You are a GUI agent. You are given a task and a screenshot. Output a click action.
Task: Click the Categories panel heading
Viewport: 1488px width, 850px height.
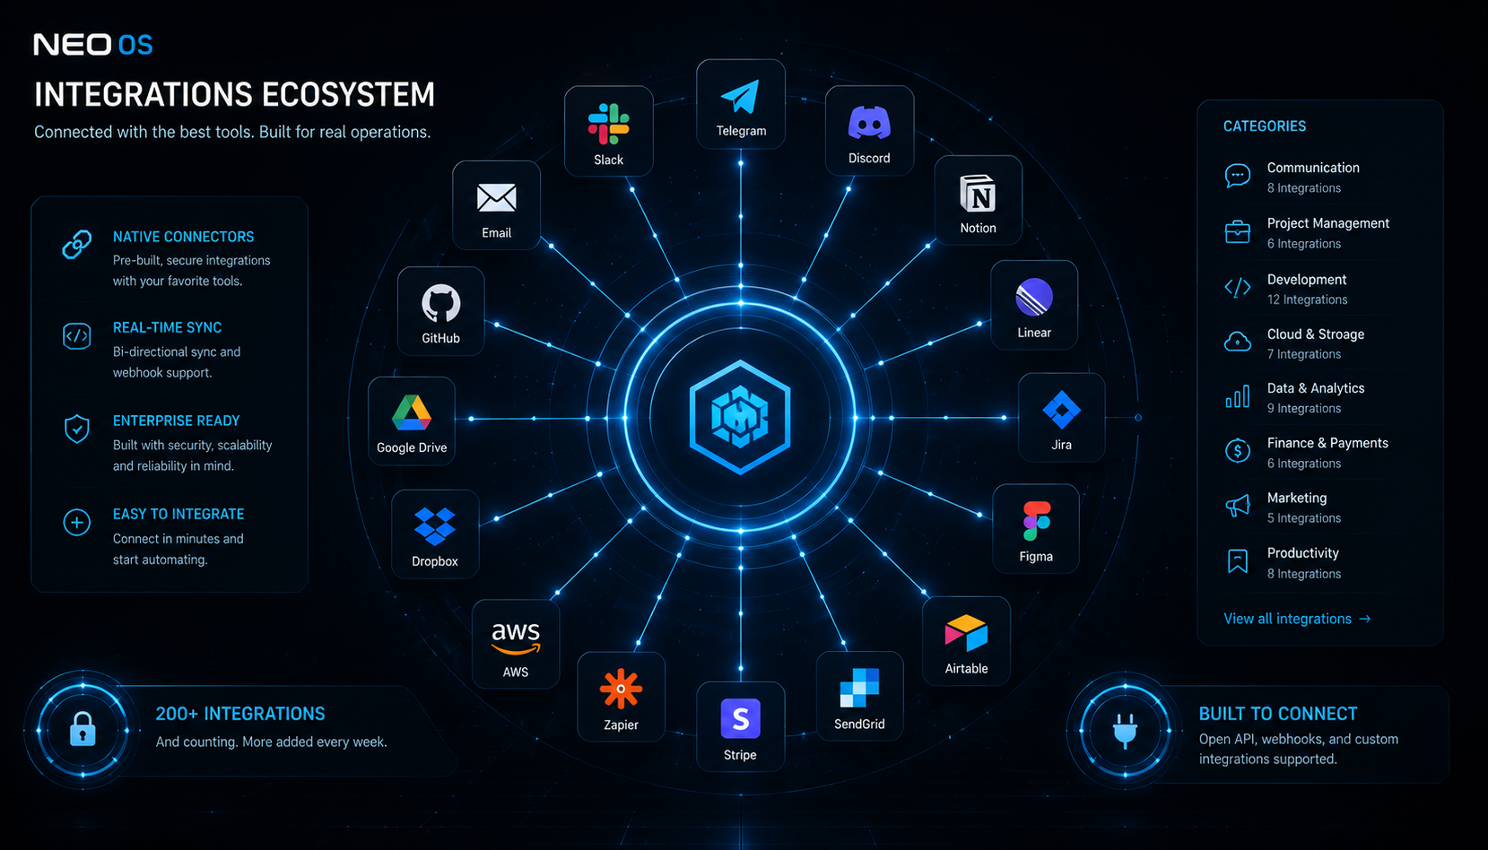(1265, 126)
